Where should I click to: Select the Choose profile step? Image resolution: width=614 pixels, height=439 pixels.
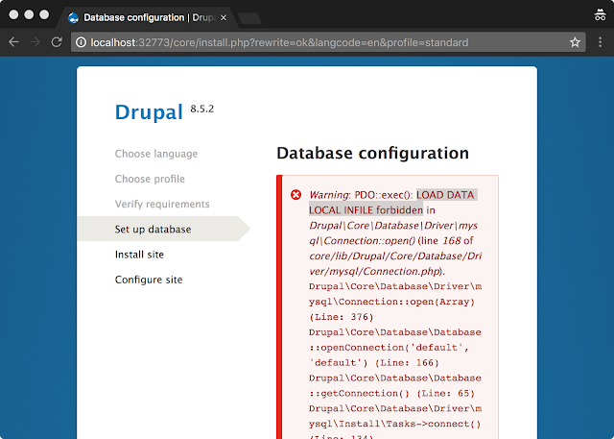pos(150,179)
